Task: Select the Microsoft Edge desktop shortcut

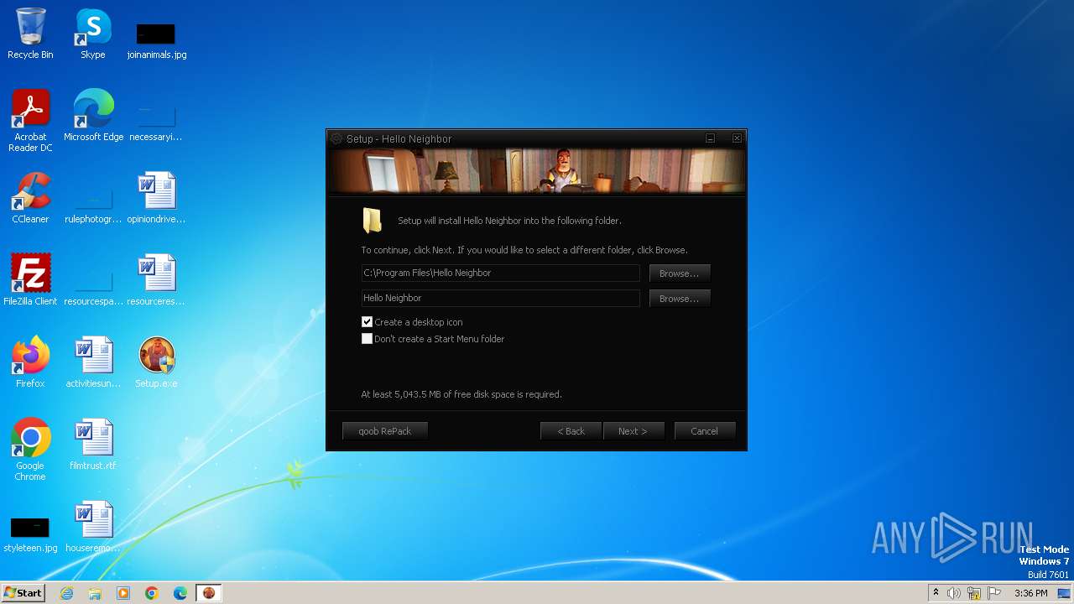Action: 93,116
